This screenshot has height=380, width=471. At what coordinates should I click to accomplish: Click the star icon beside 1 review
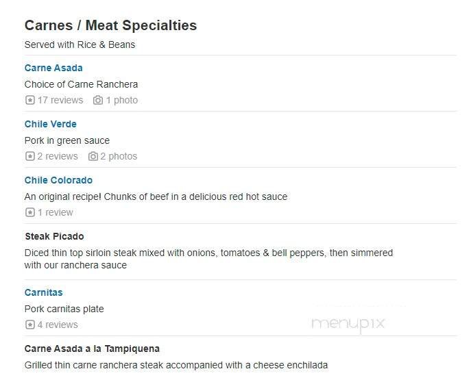tap(29, 212)
